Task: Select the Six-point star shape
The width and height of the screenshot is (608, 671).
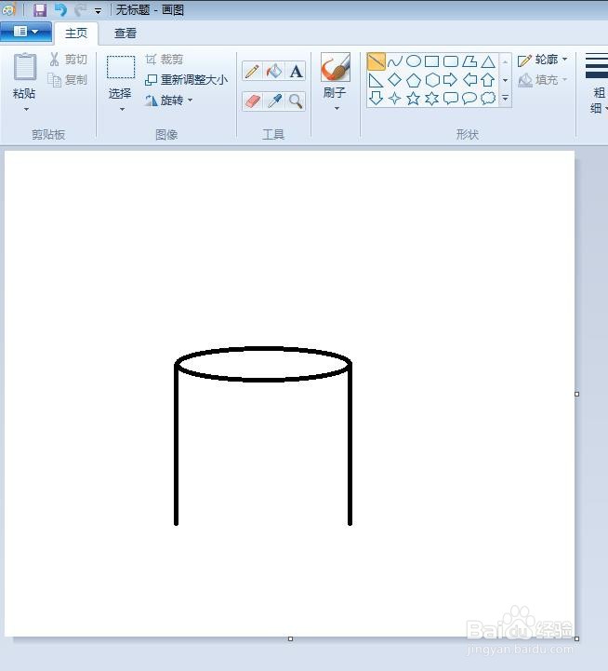Action: tap(432, 99)
